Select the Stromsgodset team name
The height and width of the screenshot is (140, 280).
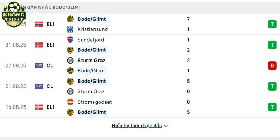click(94, 102)
